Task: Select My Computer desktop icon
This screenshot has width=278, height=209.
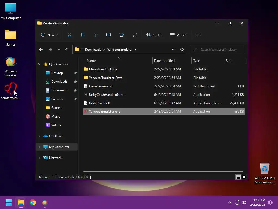Action: click(x=11, y=11)
